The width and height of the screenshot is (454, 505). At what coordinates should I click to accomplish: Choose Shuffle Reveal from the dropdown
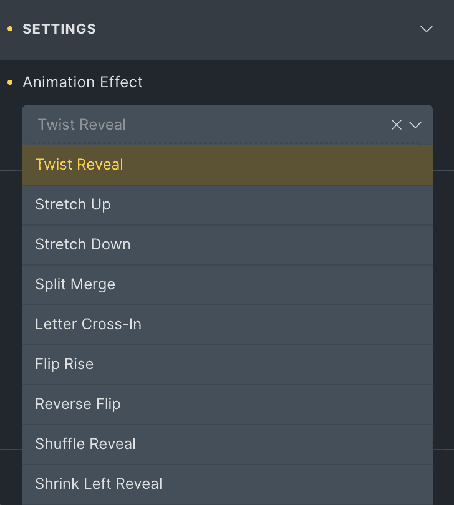(x=85, y=444)
